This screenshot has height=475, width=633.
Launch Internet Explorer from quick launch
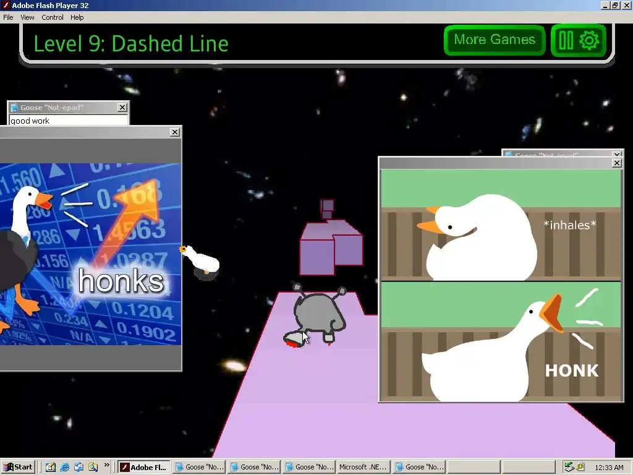pos(64,468)
